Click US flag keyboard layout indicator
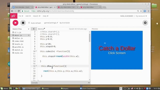Screen dimensions: 160x90 click(x=132, y=88)
